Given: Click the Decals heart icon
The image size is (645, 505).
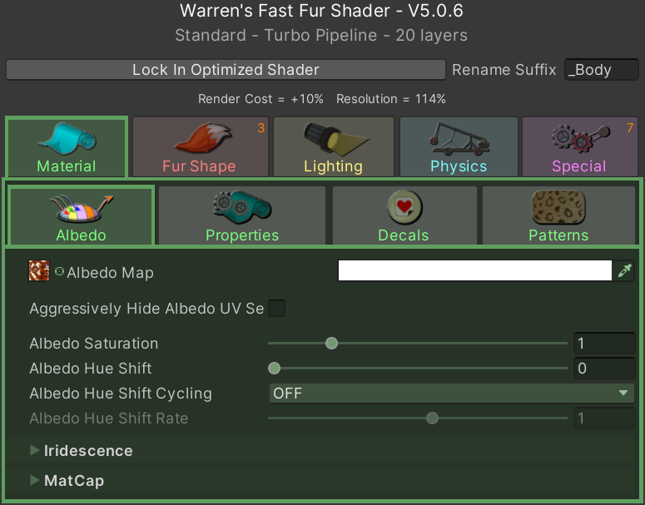Looking at the screenshot, I should [x=404, y=207].
